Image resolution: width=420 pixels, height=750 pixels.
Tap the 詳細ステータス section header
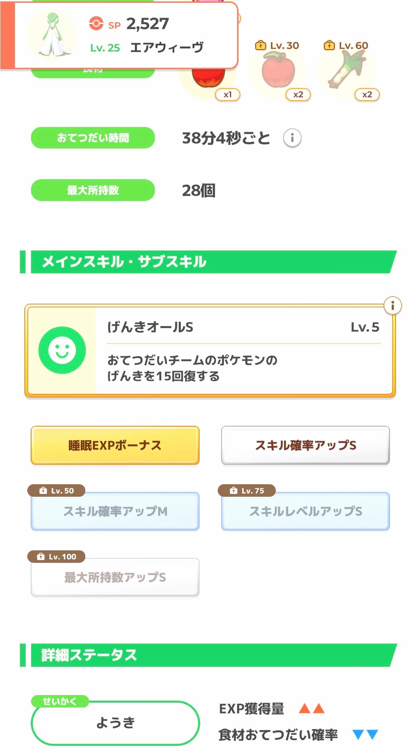[208, 655]
